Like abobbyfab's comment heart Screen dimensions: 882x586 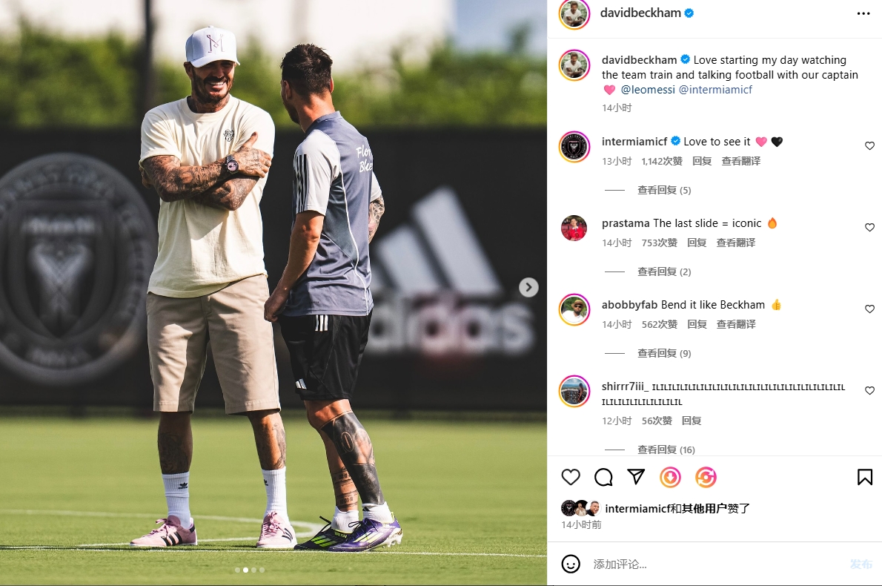click(x=869, y=309)
